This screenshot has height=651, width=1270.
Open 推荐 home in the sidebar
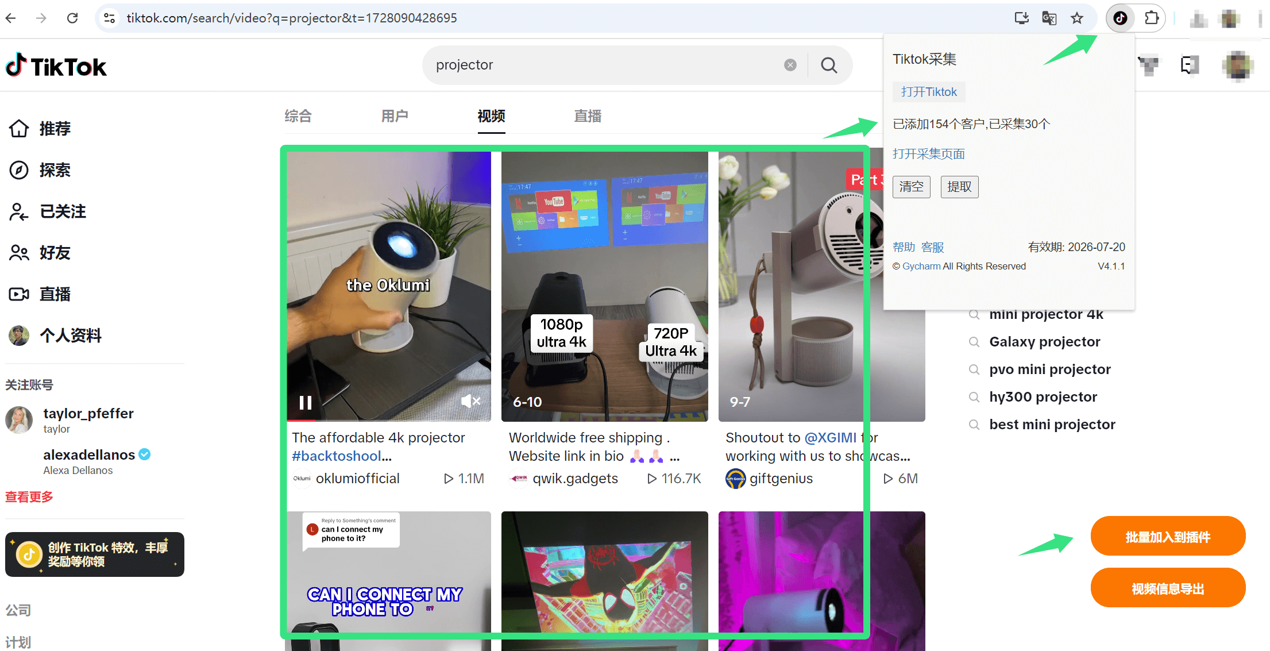[x=40, y=128]
